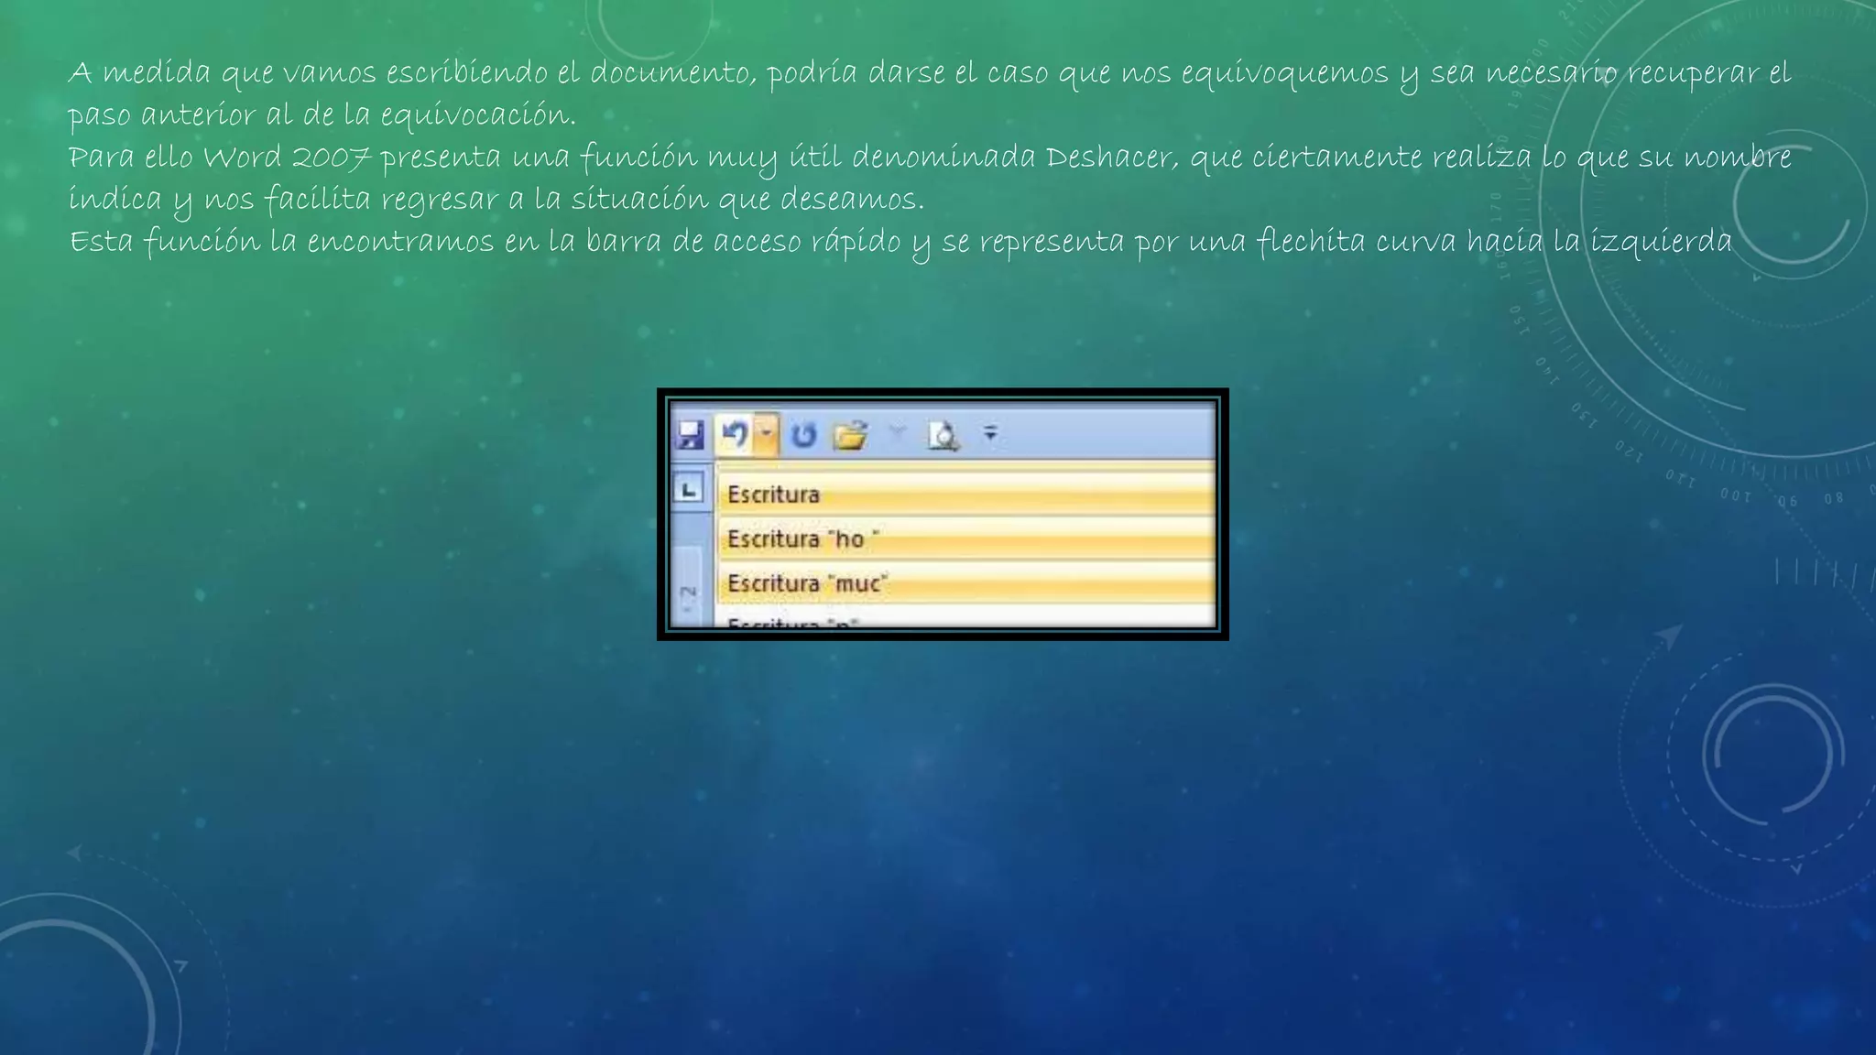The width and height of the screenshot is (1876, 1055).
Task: Select the Escritura "ho " undo entry
Action: (x=965, y=538)
